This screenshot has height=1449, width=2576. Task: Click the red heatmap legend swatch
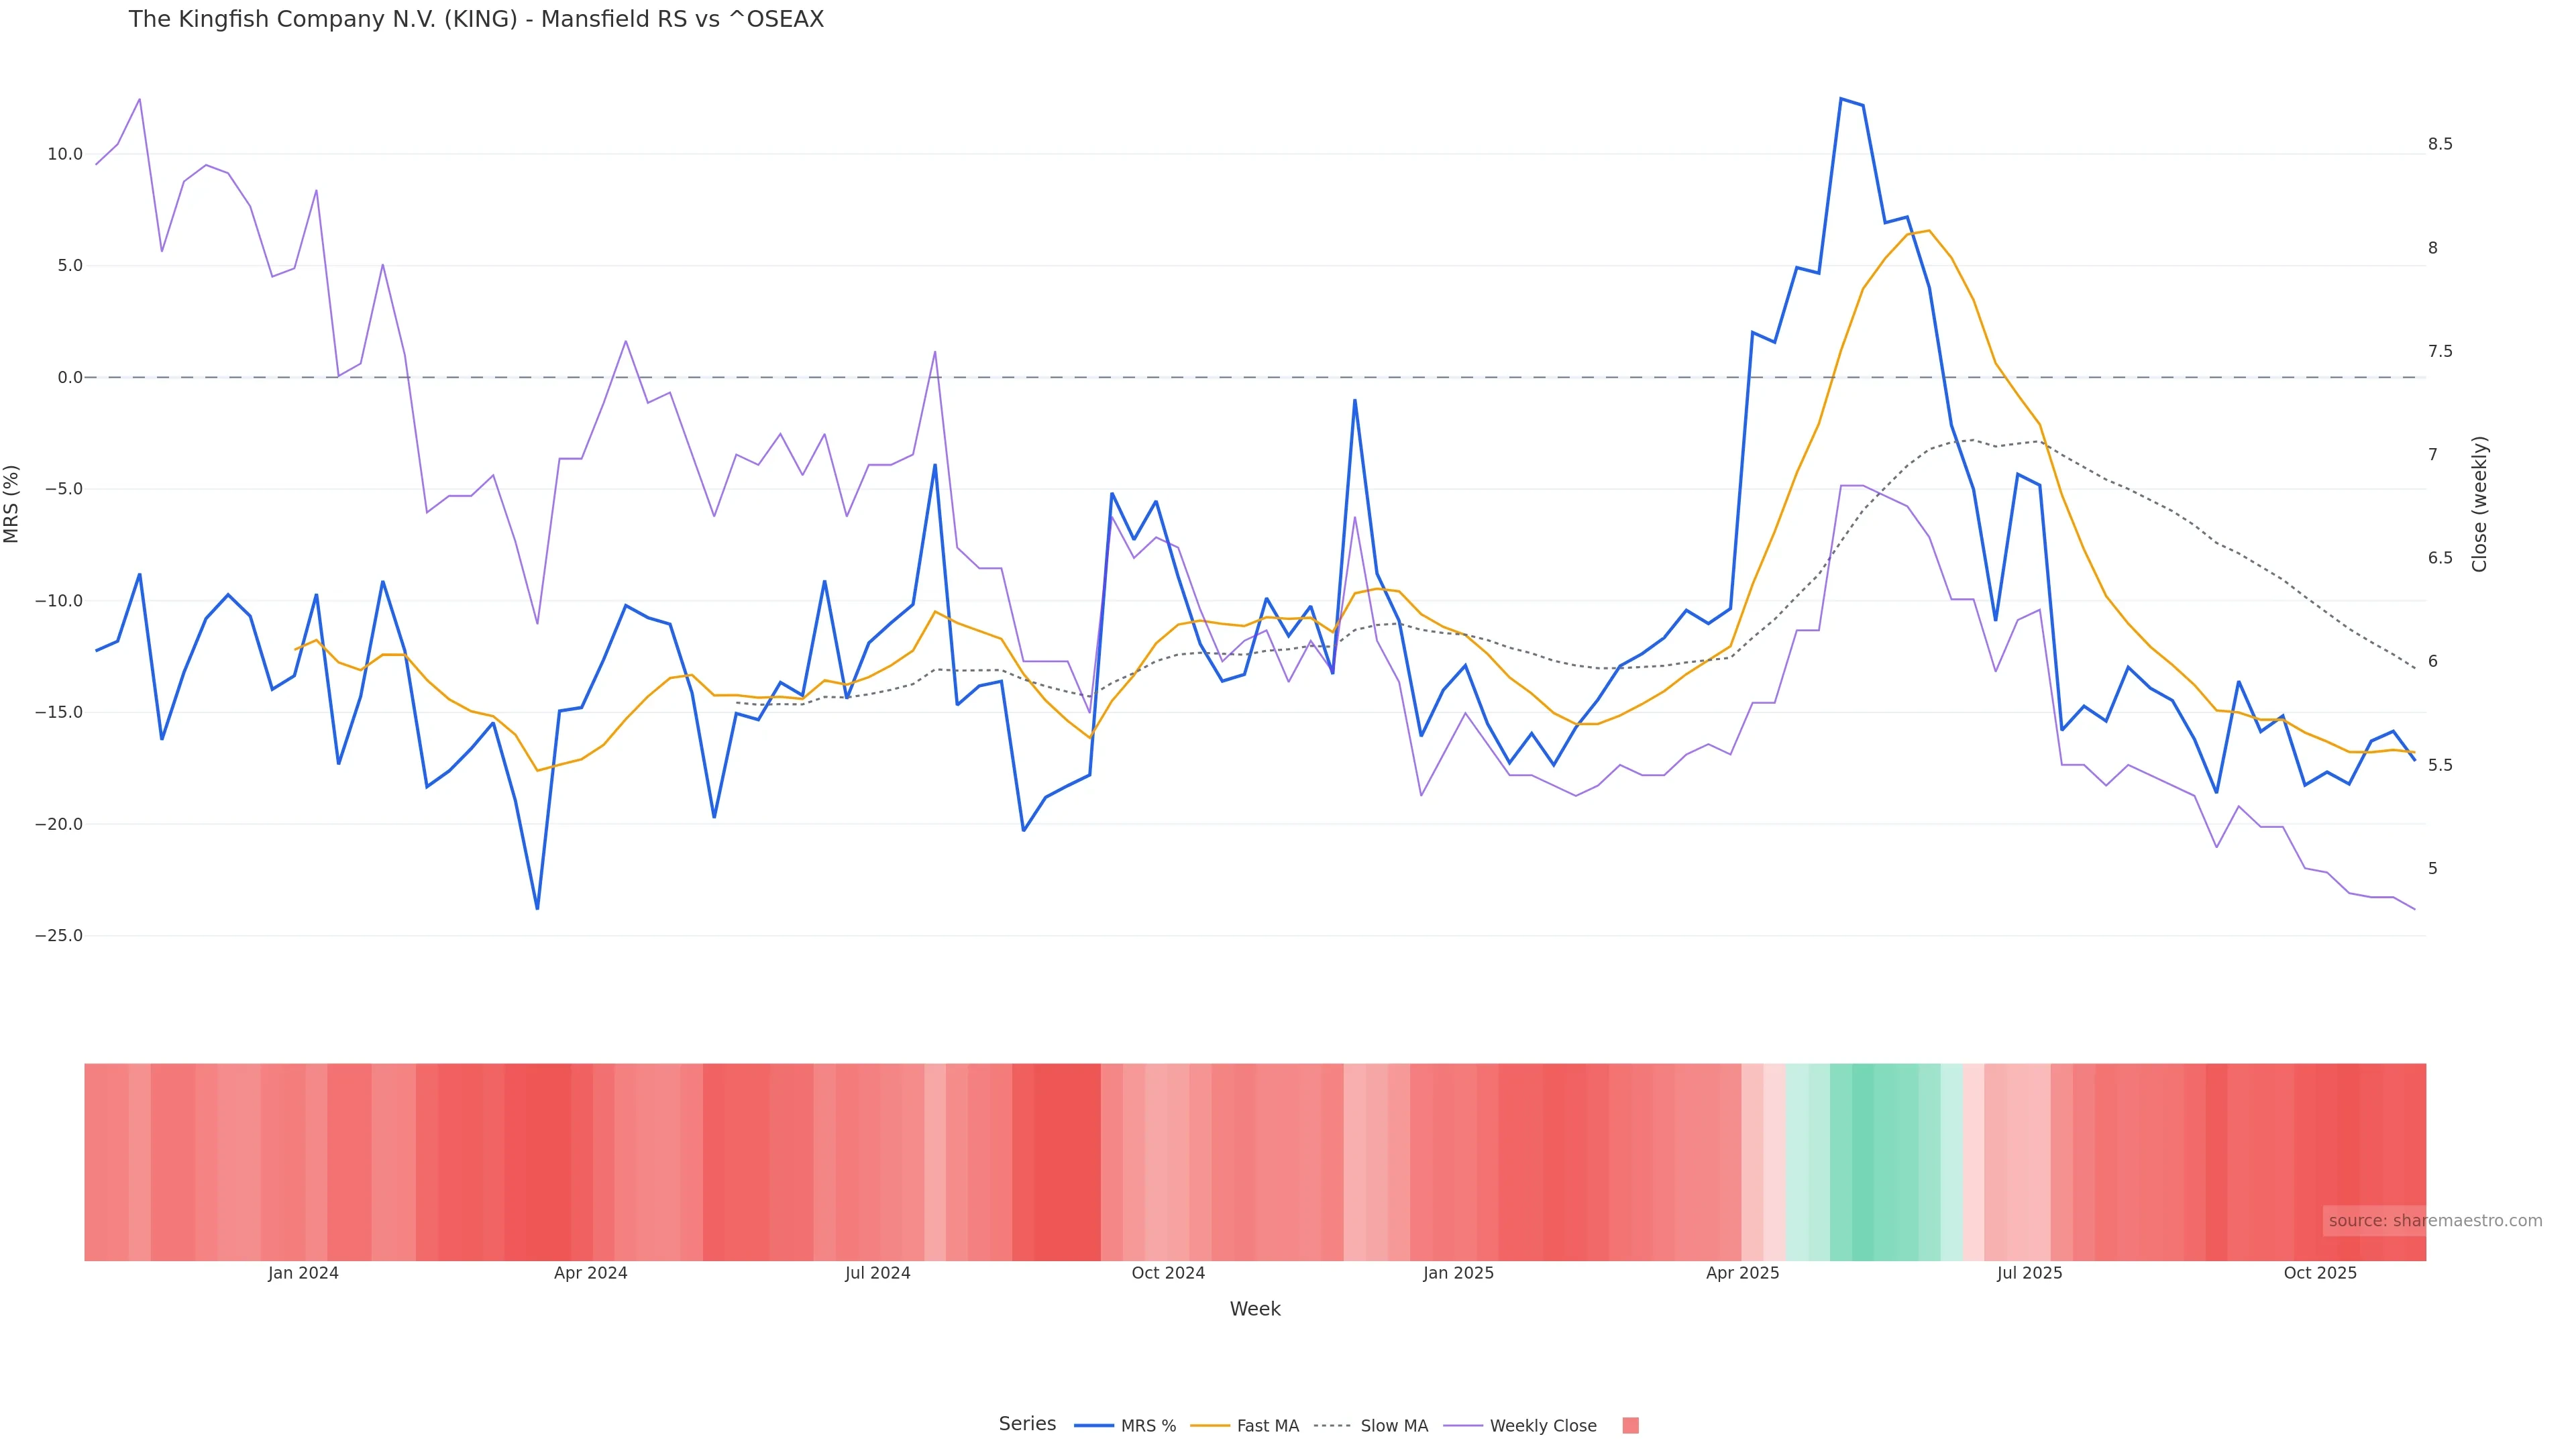coord(1630,1426)
